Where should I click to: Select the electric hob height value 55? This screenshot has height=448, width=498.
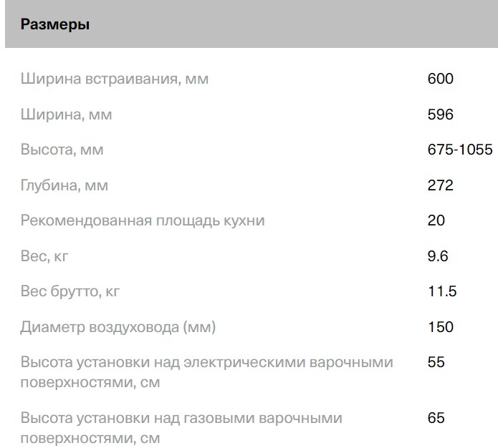click(x=436, y=362)
